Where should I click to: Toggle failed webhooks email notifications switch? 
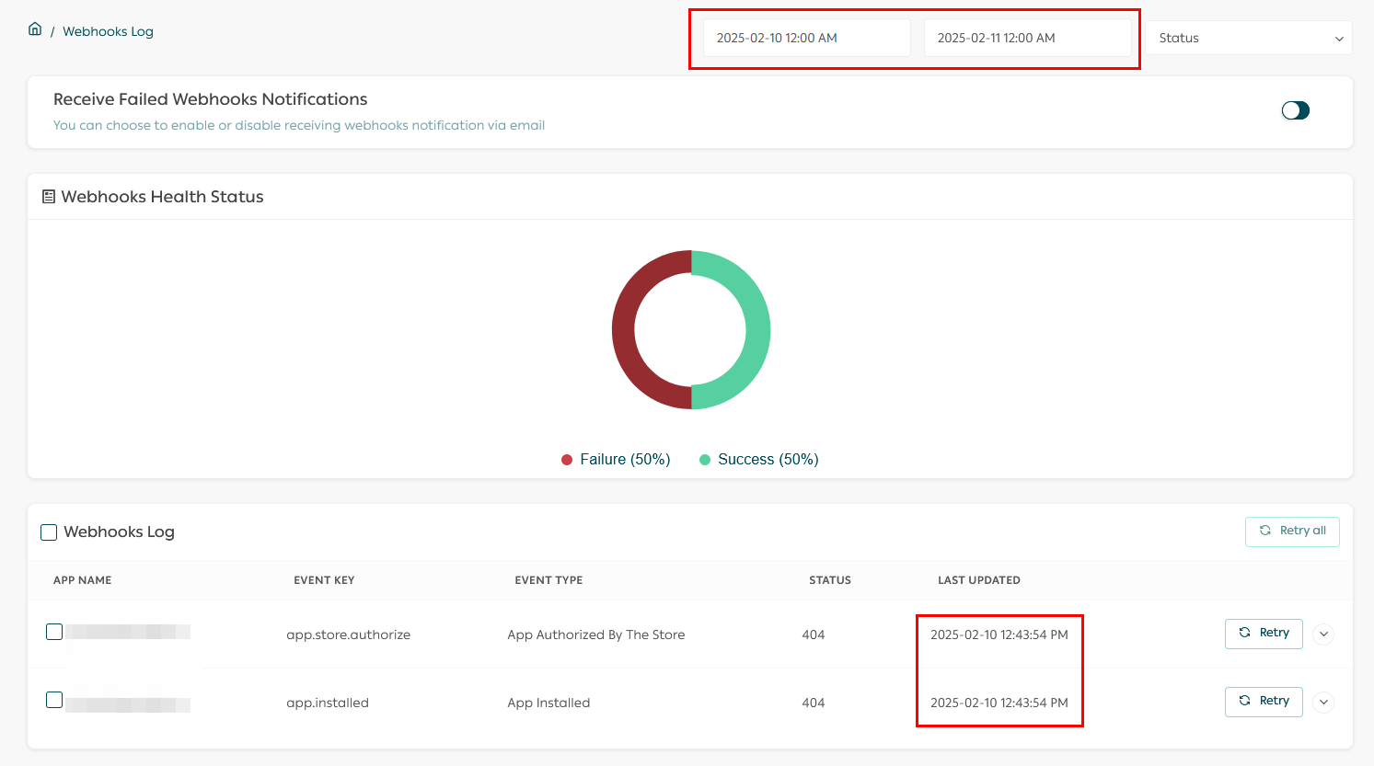(x=1296, y=110)
